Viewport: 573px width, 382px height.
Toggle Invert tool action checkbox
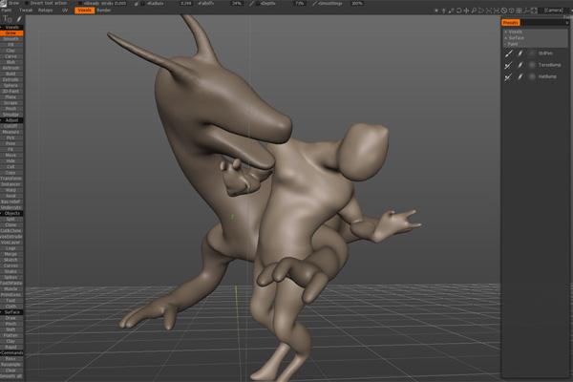pyautogui.click(x=27, y=3)
